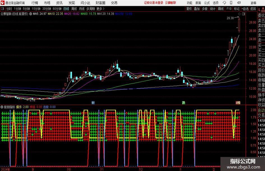Viewport: 265px width, 171px height.
Task: Open the 交易 menu
Action: [114, 3]
